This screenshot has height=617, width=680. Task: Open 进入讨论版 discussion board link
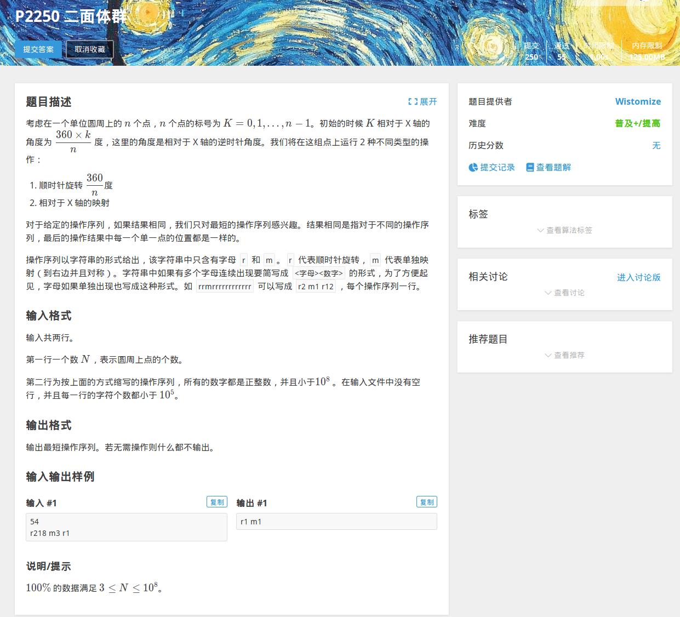[639, 277]
